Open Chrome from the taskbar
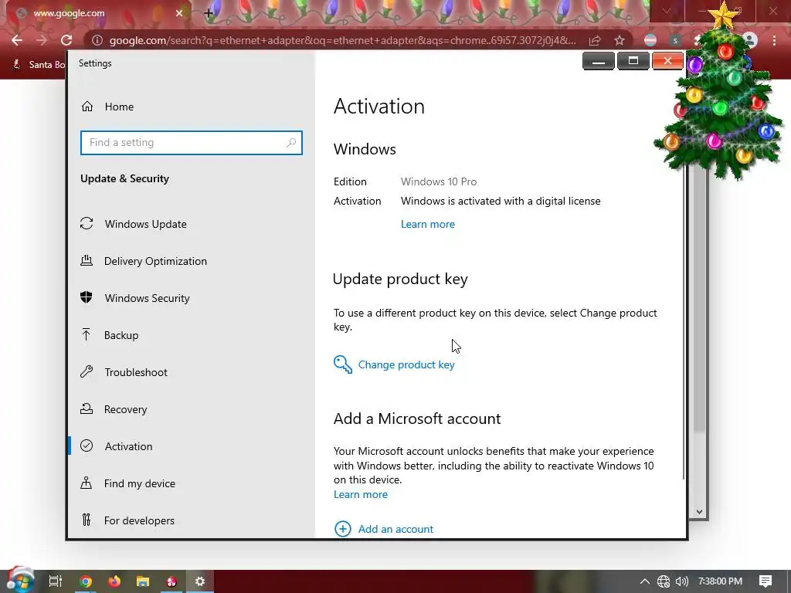Screen dimensions: 791x593 [86, 581]
